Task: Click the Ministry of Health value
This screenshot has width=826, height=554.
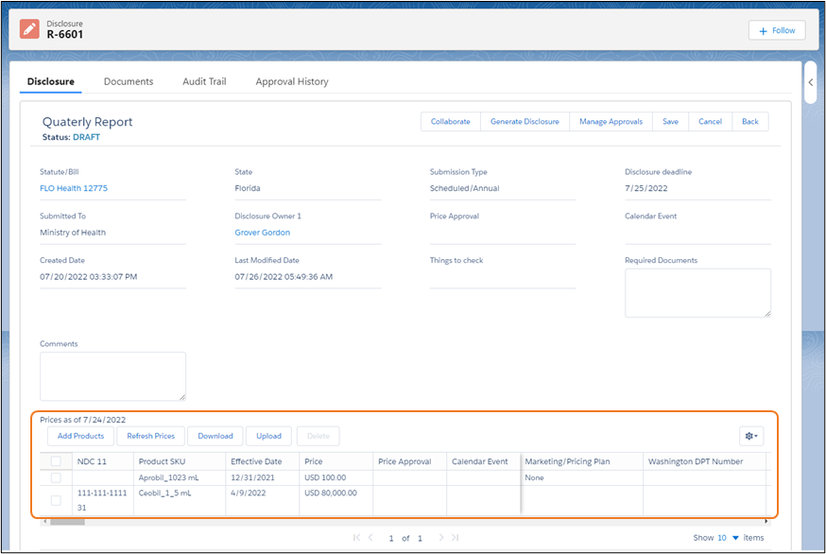Action: [x=73, y=233]
